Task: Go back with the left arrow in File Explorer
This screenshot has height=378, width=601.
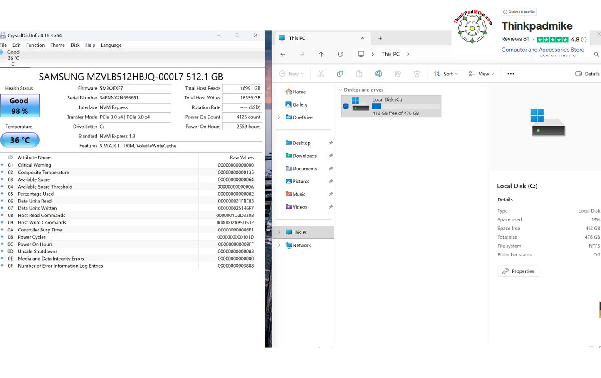Action: tap(283, 54)
